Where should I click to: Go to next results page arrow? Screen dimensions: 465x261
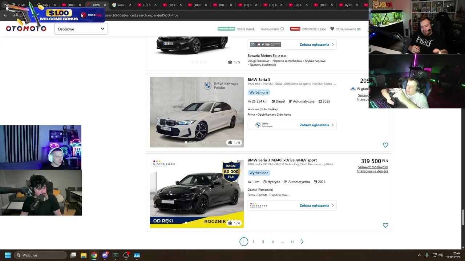pyautogui.click(x=302, y=242)
